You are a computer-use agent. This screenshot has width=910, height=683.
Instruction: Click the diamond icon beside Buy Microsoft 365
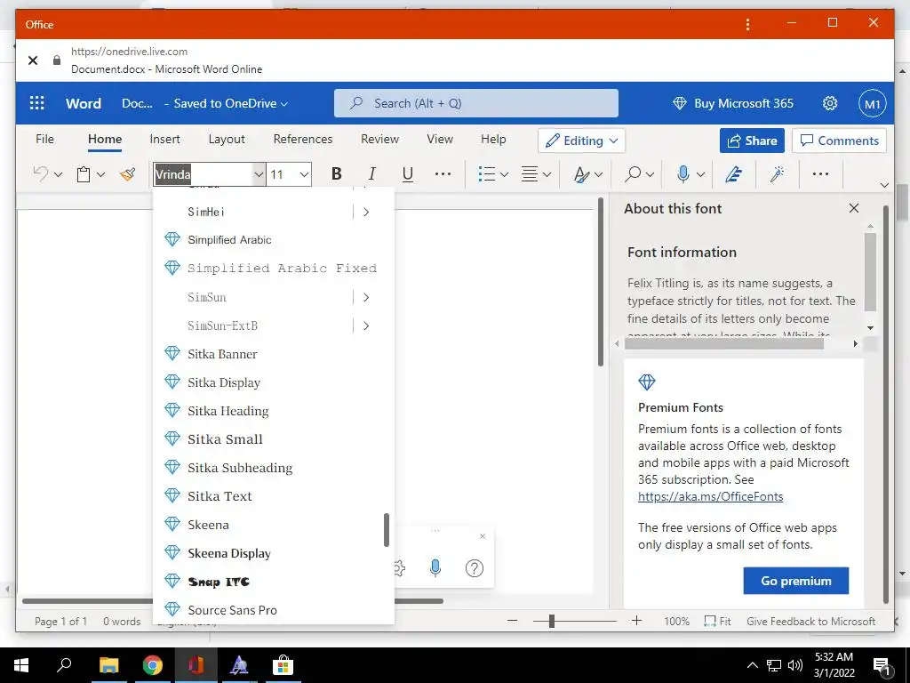pos(680,103)
